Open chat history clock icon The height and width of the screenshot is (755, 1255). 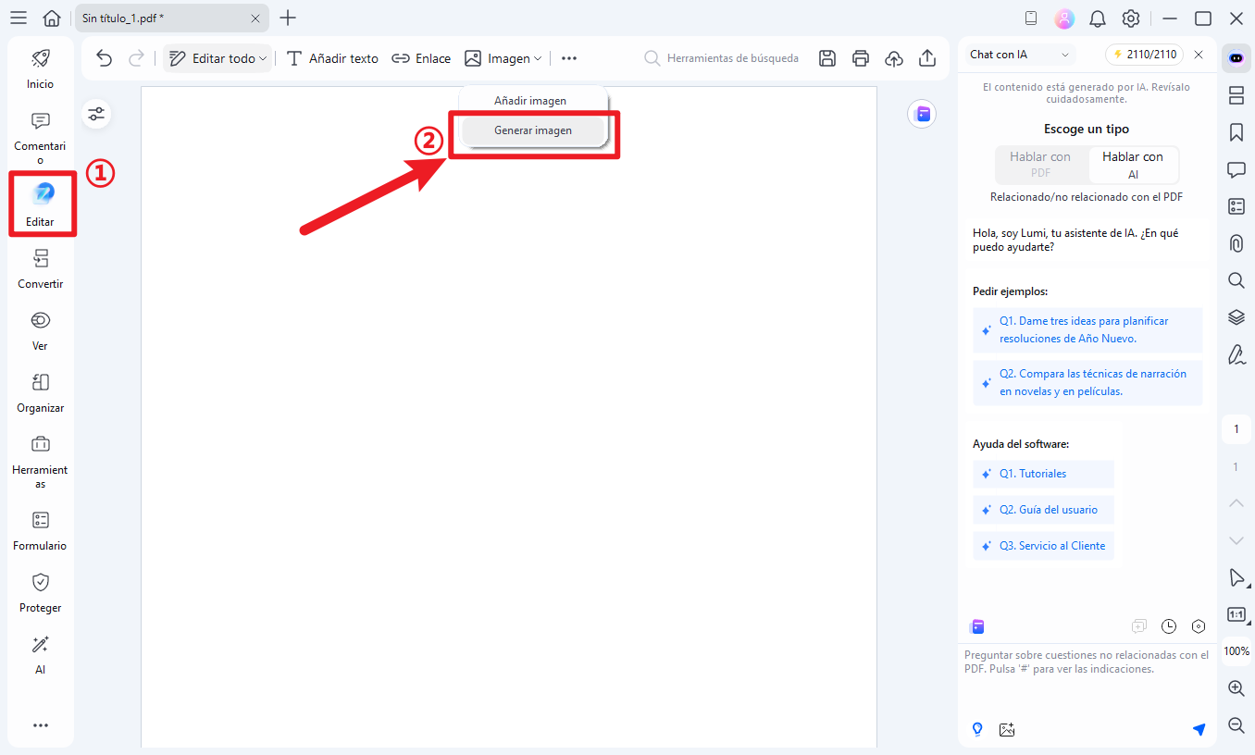tap(1169, 626)
